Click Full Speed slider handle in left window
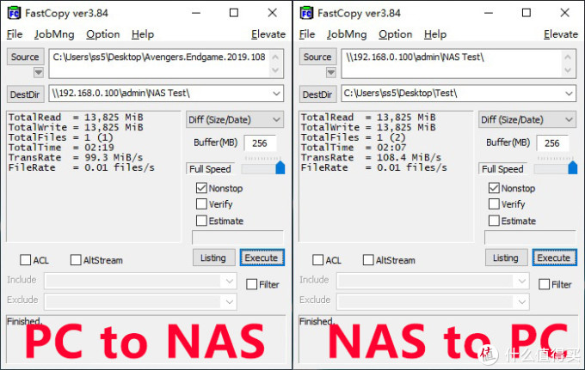The height and width of the screenshot is (370, 585). pos(280,168)
